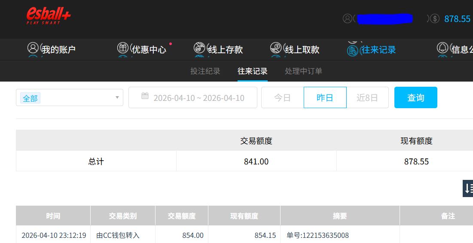Click the dollar balance icon
This screenshot has width=473, height=243.
(x=435, y=18)
